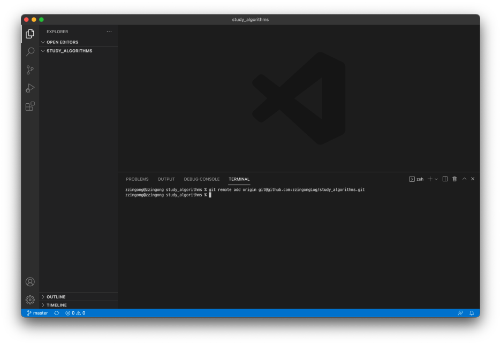Screen dimensions: 501x345
Task: Expand the OUTLINE section
Action: coord(79,297)
